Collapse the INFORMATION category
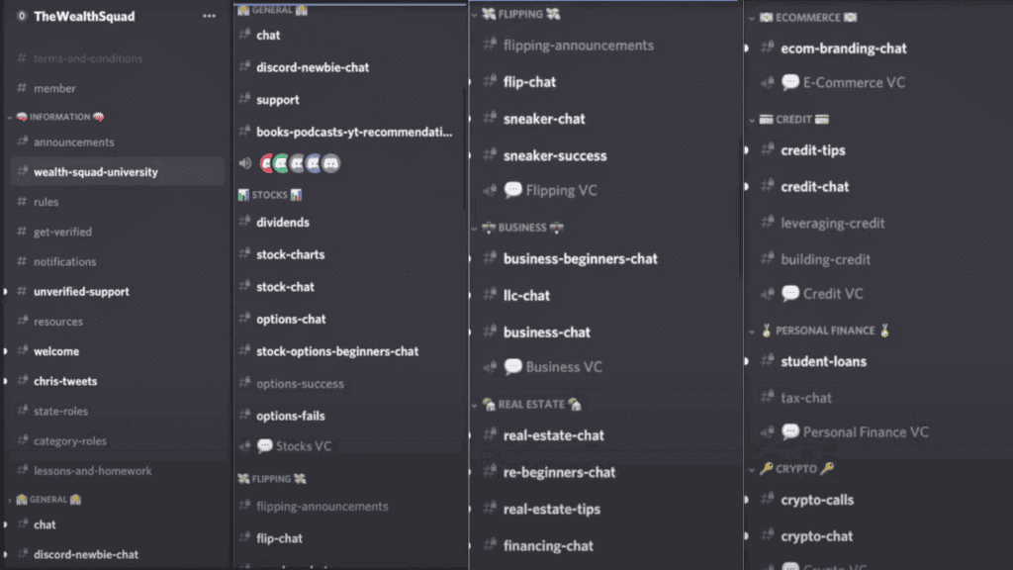This screenshot has height=570, width=1013. (10, 118)
